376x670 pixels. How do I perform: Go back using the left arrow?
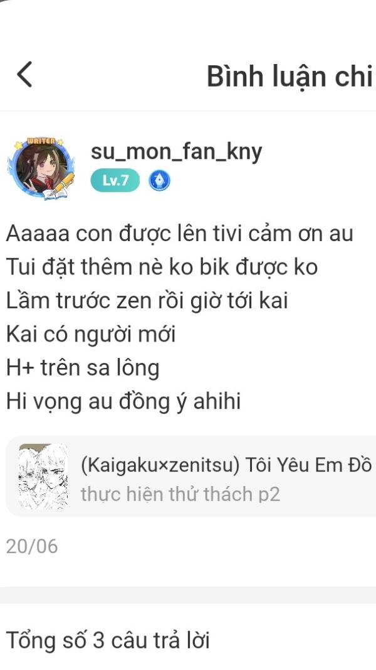tap(24, 74)
